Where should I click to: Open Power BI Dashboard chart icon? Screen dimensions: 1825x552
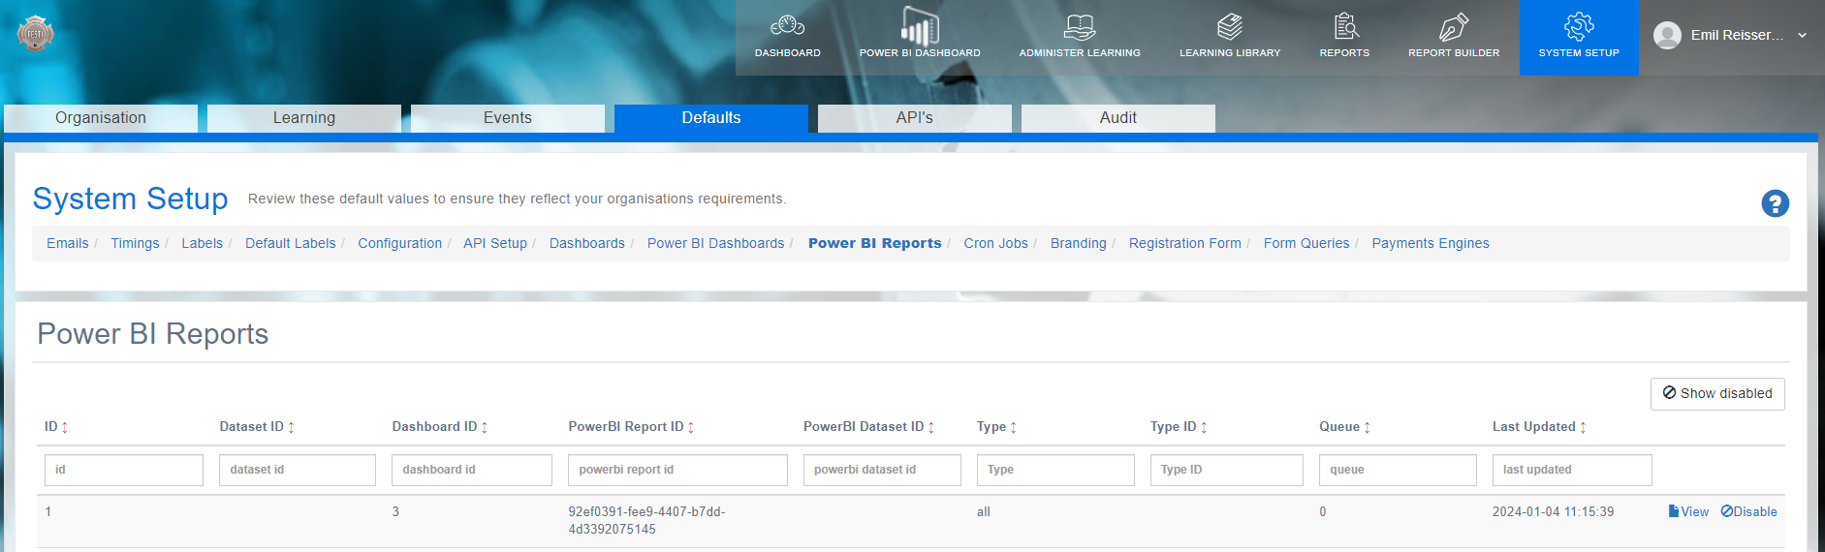pyautogui.click(x=919, y=25)
